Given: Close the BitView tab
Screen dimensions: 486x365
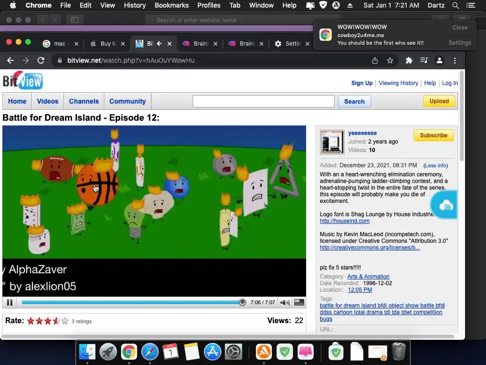Looking at the screenshot, I should pyautogui.click(x=169, y=44).
